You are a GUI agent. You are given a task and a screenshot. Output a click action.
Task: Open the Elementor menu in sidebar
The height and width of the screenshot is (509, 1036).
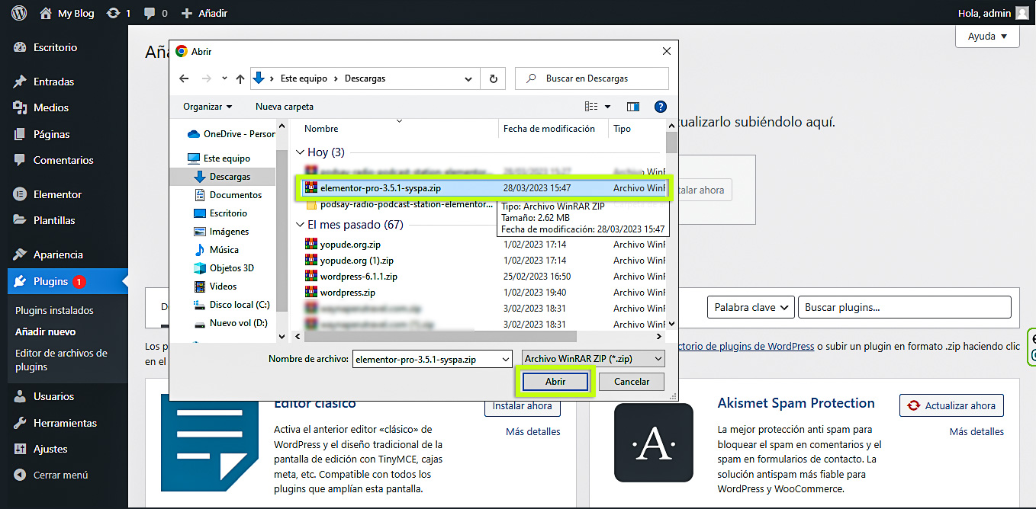click(57, 194)
